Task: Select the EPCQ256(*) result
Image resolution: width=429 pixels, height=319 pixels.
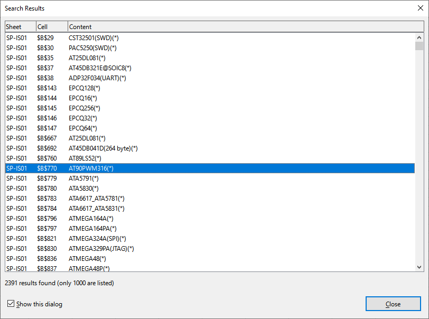Action: [x=210, y=108]
